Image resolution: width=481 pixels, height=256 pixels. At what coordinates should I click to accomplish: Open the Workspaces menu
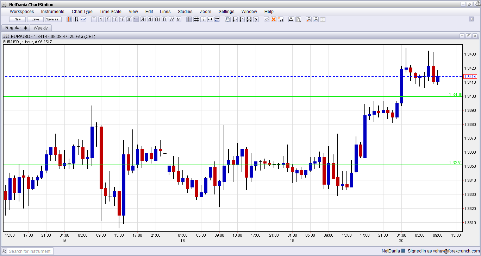point(22,12)
